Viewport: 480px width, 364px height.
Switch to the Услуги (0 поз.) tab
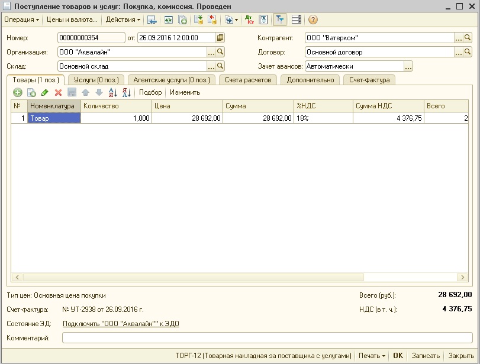[x=96, y=80]
